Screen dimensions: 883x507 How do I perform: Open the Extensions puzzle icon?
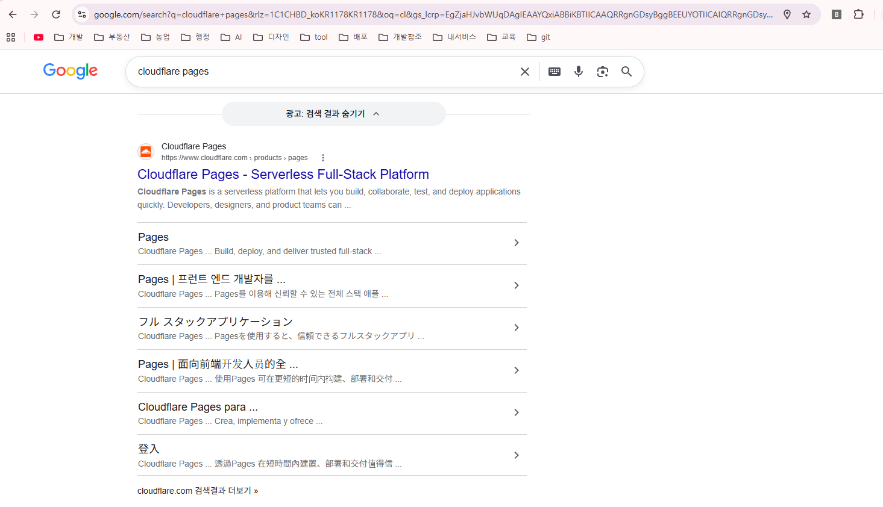click(x=859, y=14)
